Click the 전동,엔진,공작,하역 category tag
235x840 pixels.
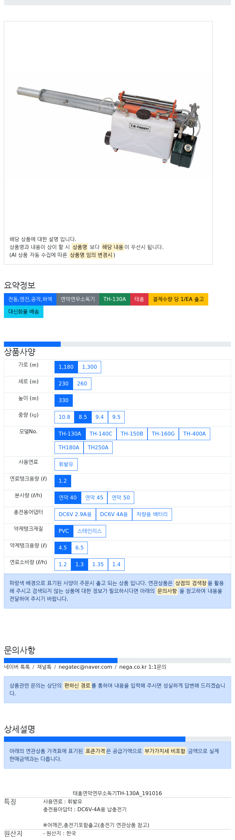pyautogui.click(x=30, y=299)
